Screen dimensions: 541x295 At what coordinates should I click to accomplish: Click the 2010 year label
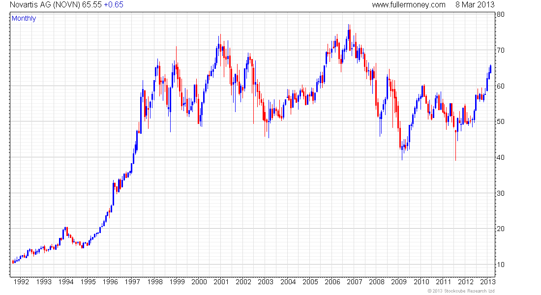(421, 282)
